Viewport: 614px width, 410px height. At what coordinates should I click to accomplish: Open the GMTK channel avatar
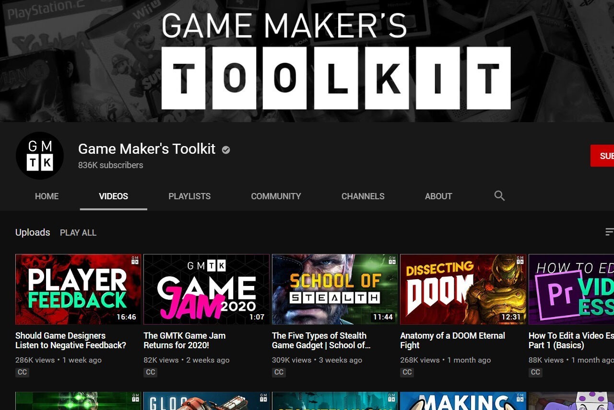point(40,156)
